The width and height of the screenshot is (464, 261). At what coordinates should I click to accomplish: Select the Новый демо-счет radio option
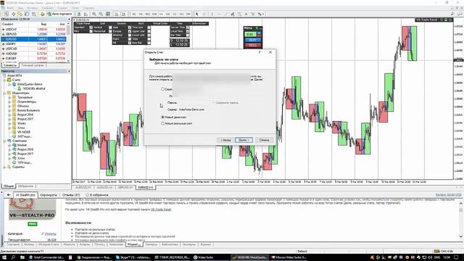[x=162, y=117]
